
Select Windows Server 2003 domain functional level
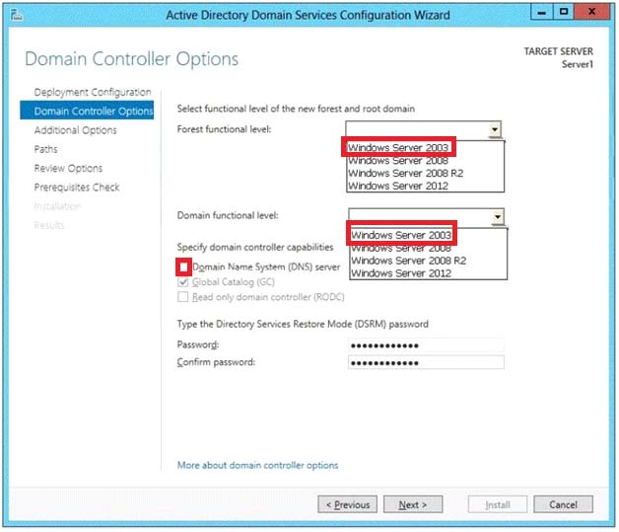401,235
